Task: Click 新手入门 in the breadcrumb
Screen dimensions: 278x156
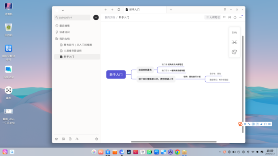Action: tap(124, 17)
